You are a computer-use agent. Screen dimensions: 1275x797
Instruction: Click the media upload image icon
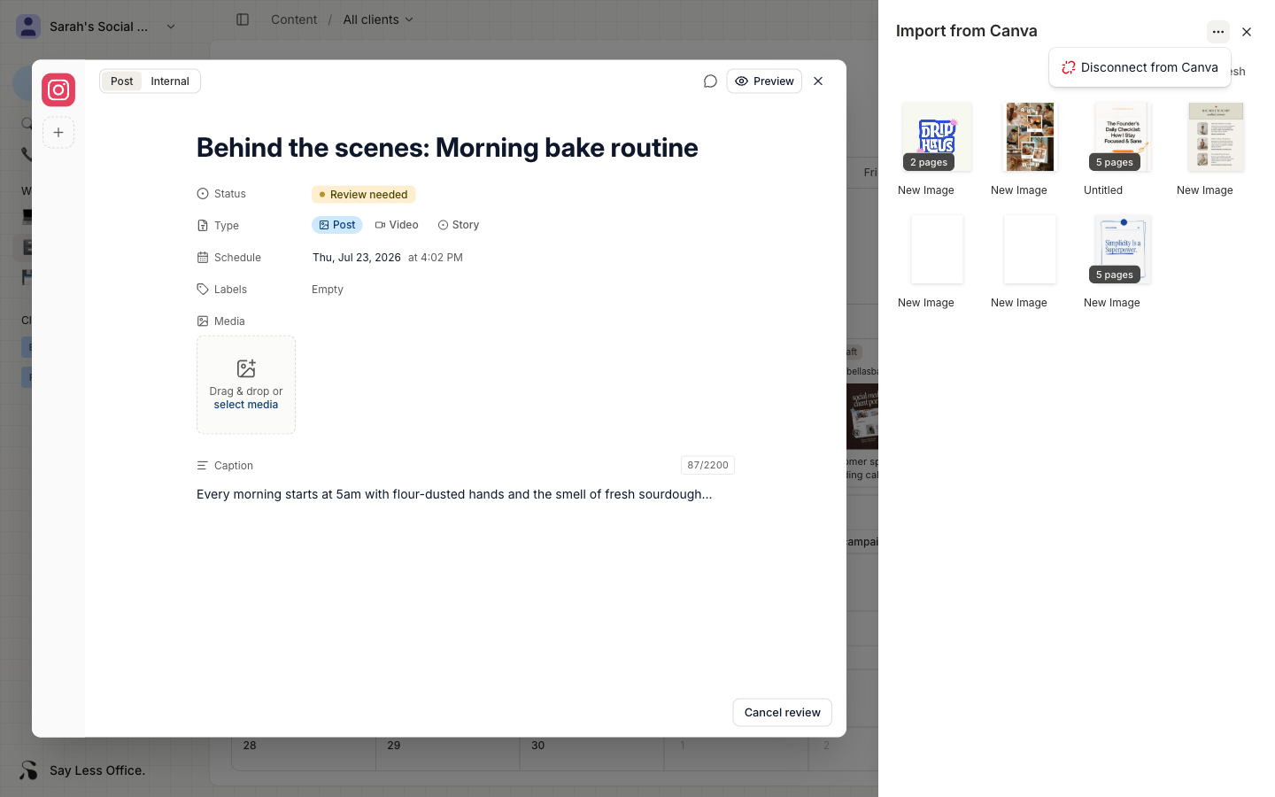[246, 368]
